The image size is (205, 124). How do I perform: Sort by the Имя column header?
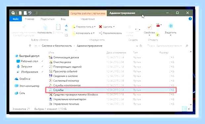tap(51, 53)
